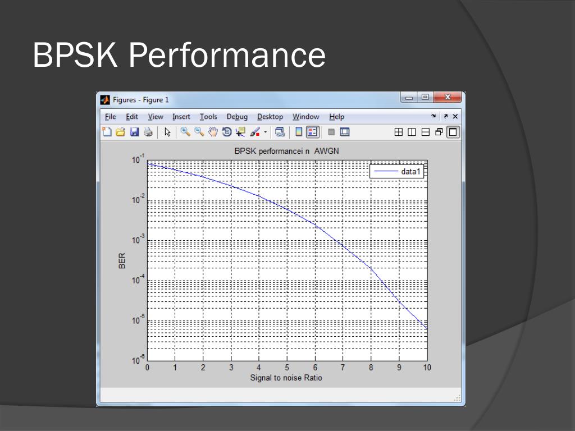Screen dimensions: 575x431
Task: Maximize the Figures window
Action: coord(425,97)
